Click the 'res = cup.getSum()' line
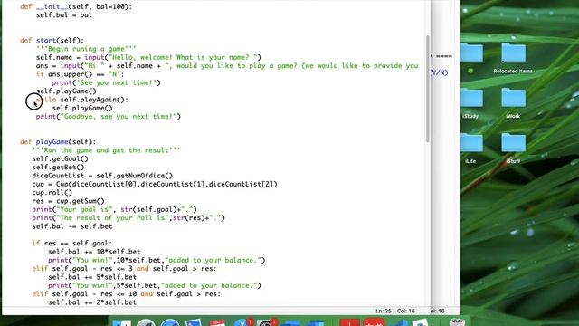Screen dimensions: 579x326 click(x=68, y=201)
